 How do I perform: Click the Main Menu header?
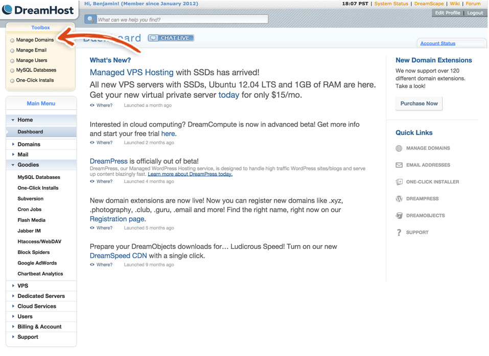click(41, 104)
